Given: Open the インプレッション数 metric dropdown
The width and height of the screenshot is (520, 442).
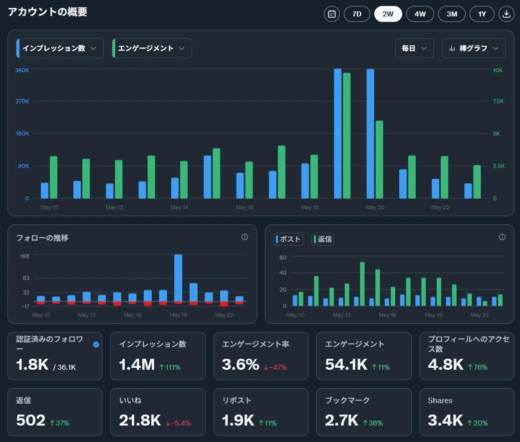Looking at the screenshot, I should pyautogui.click(x=60, y=48).
